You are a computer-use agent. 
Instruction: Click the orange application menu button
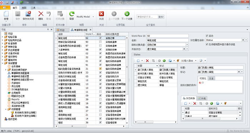tap(5, 7)
